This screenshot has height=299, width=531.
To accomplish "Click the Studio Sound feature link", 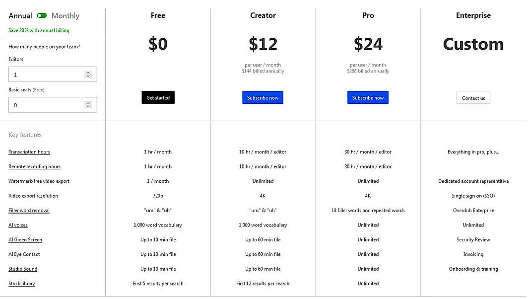I will [x=23, y=269].
